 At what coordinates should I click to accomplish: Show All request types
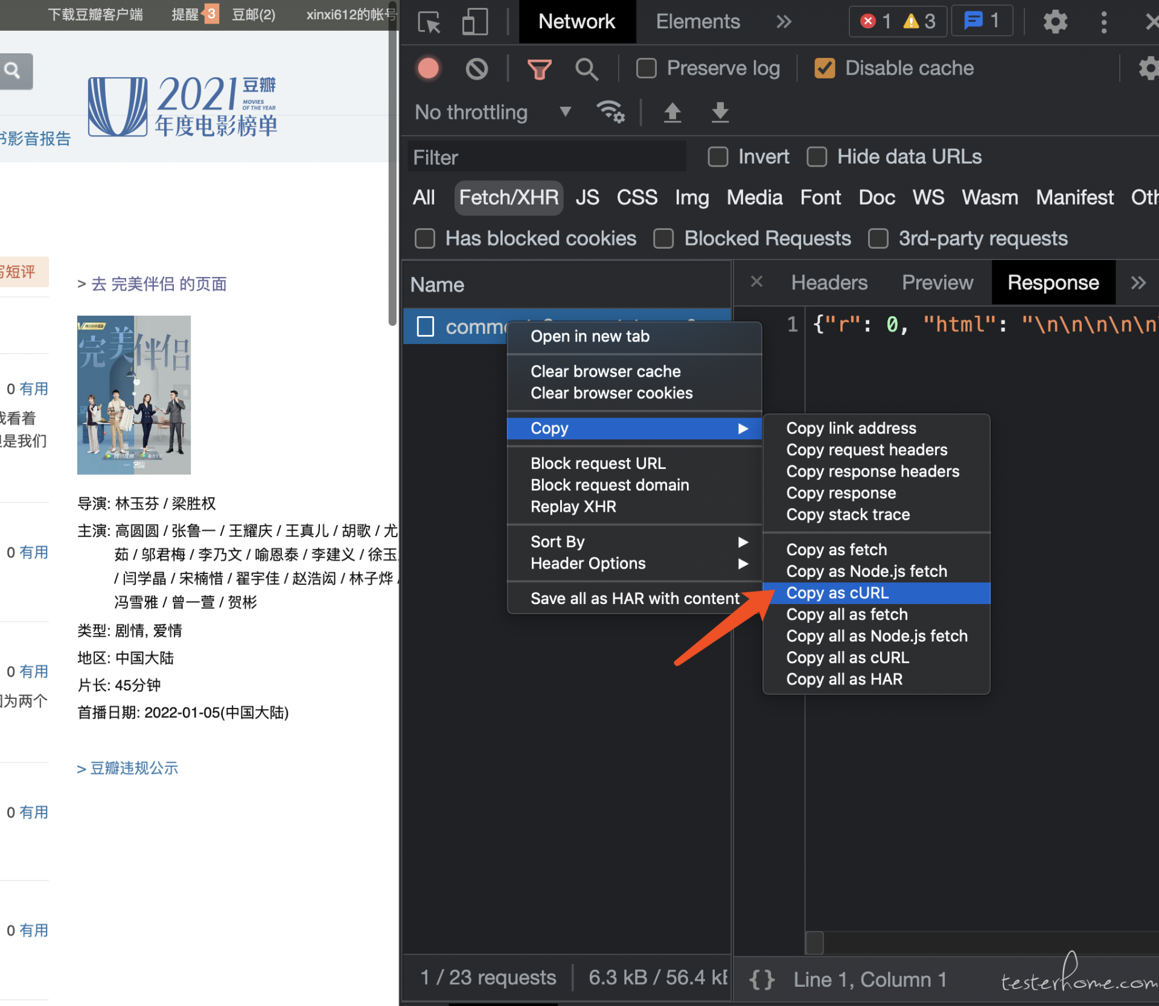tap(424, 197)
